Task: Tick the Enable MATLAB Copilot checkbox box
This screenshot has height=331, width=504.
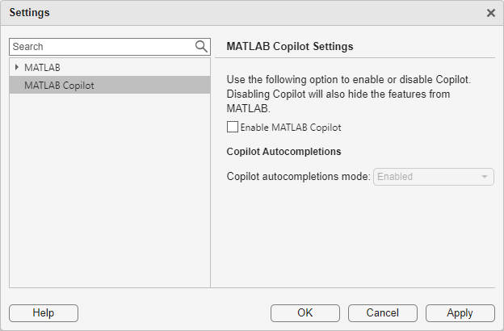Action: [233, 127]
